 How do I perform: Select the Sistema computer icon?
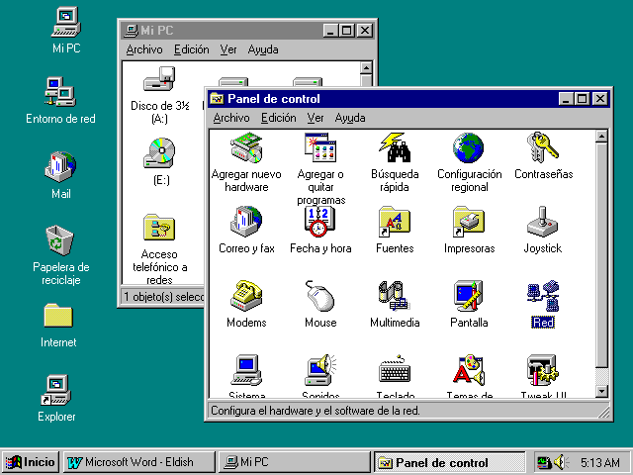pos(246,370)
